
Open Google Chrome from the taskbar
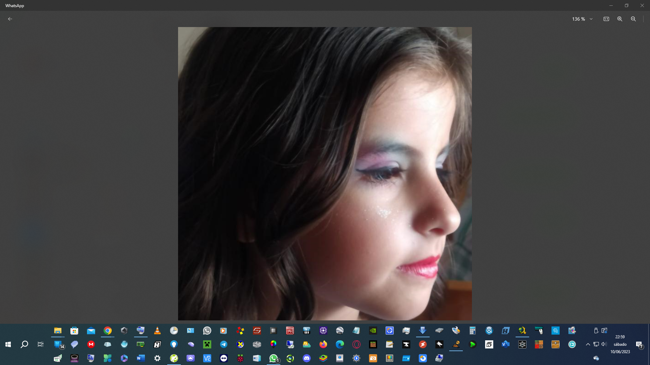click(108, 331)
